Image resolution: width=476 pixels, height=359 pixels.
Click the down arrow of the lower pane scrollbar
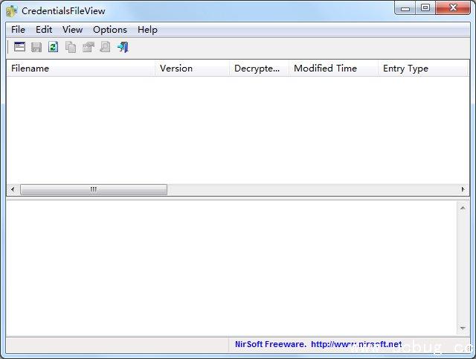pos(463,328)
